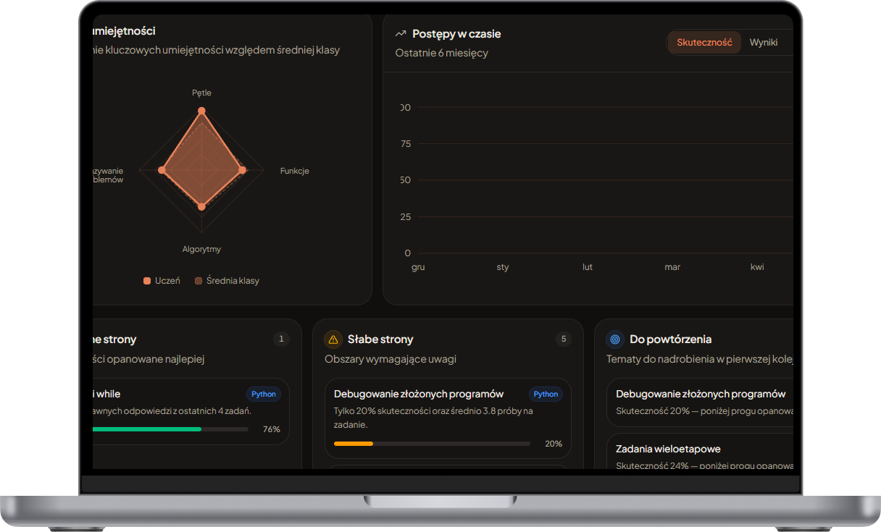Open the Zadania wieloetapowe review item
Viewport: 881px width, 532px height.
(700, 452)
